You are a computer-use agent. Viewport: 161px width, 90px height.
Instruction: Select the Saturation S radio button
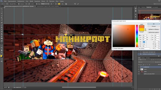point(139,37)
